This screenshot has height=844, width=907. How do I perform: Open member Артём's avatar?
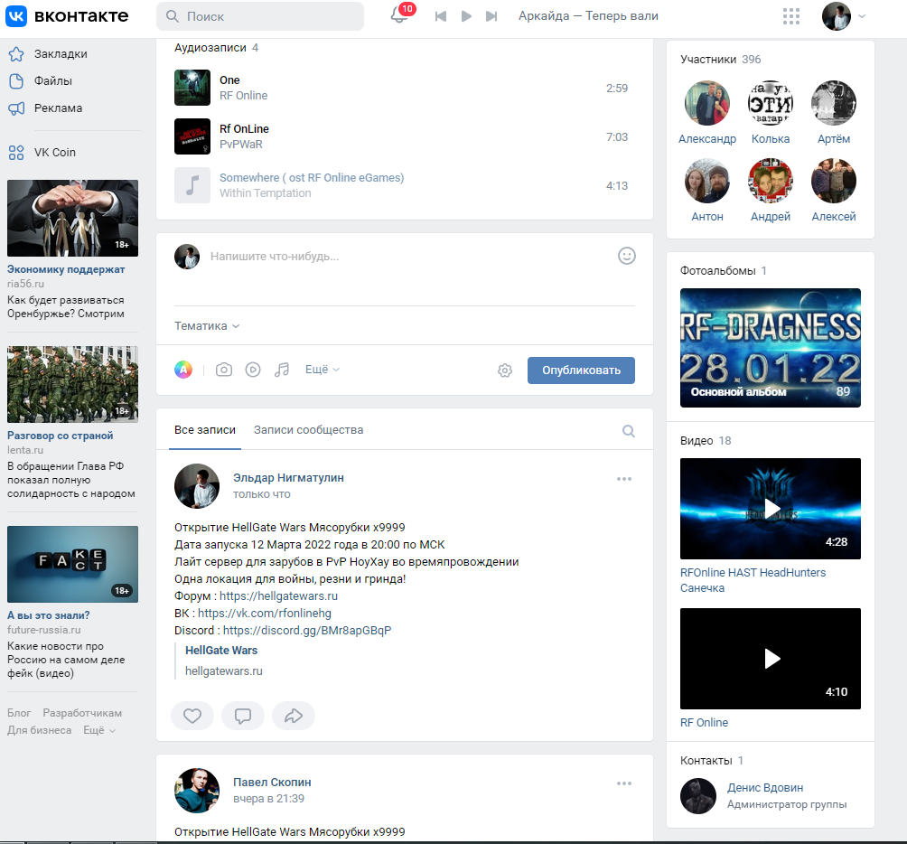(834, 103)
